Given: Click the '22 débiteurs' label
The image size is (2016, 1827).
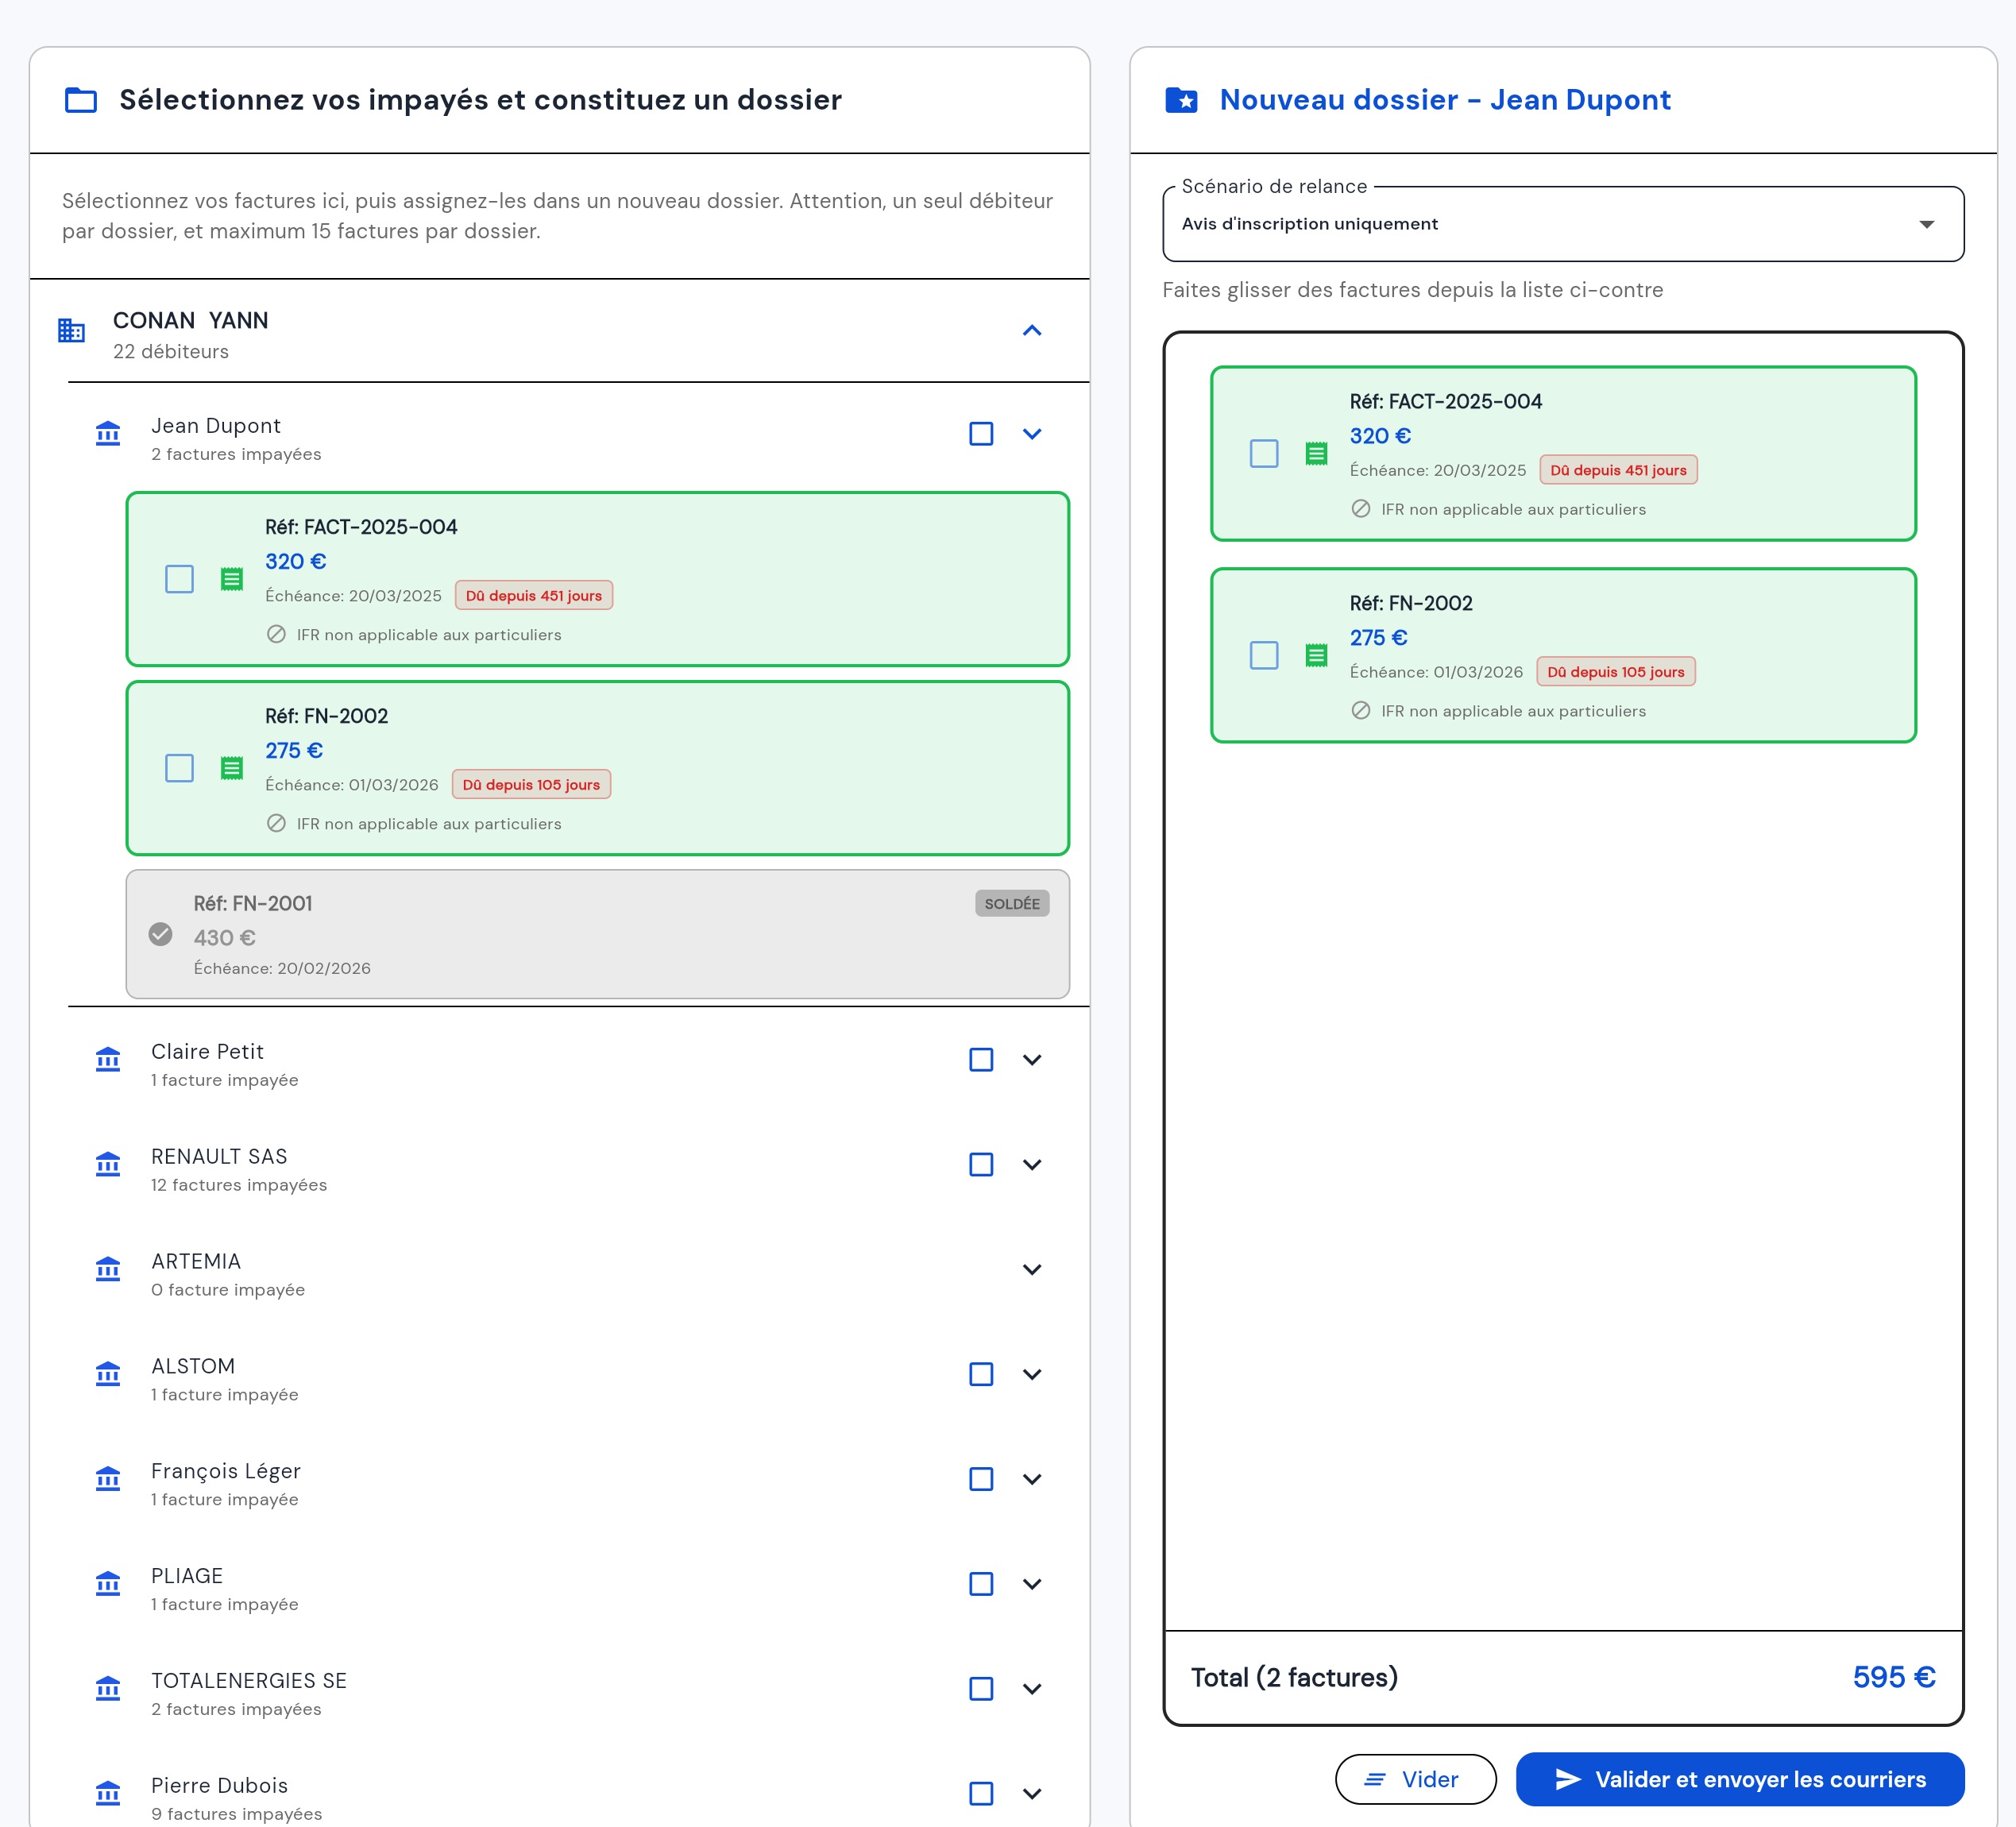Looking at the screenshot, I should (x=171, y=352).
